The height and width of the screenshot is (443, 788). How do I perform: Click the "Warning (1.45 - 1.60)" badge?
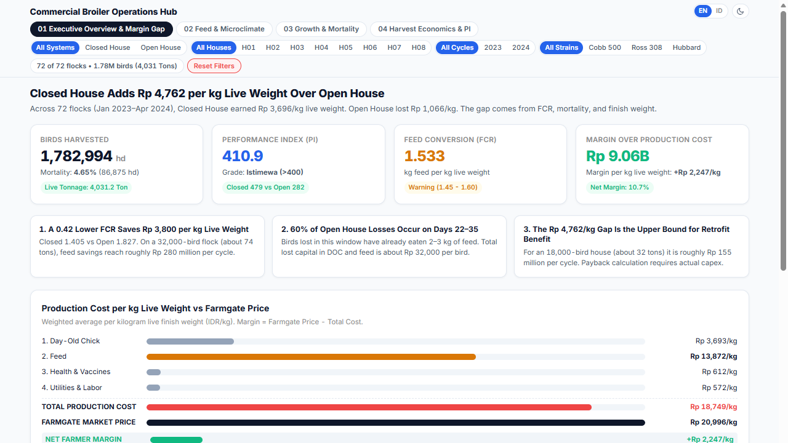pos(443,187)
